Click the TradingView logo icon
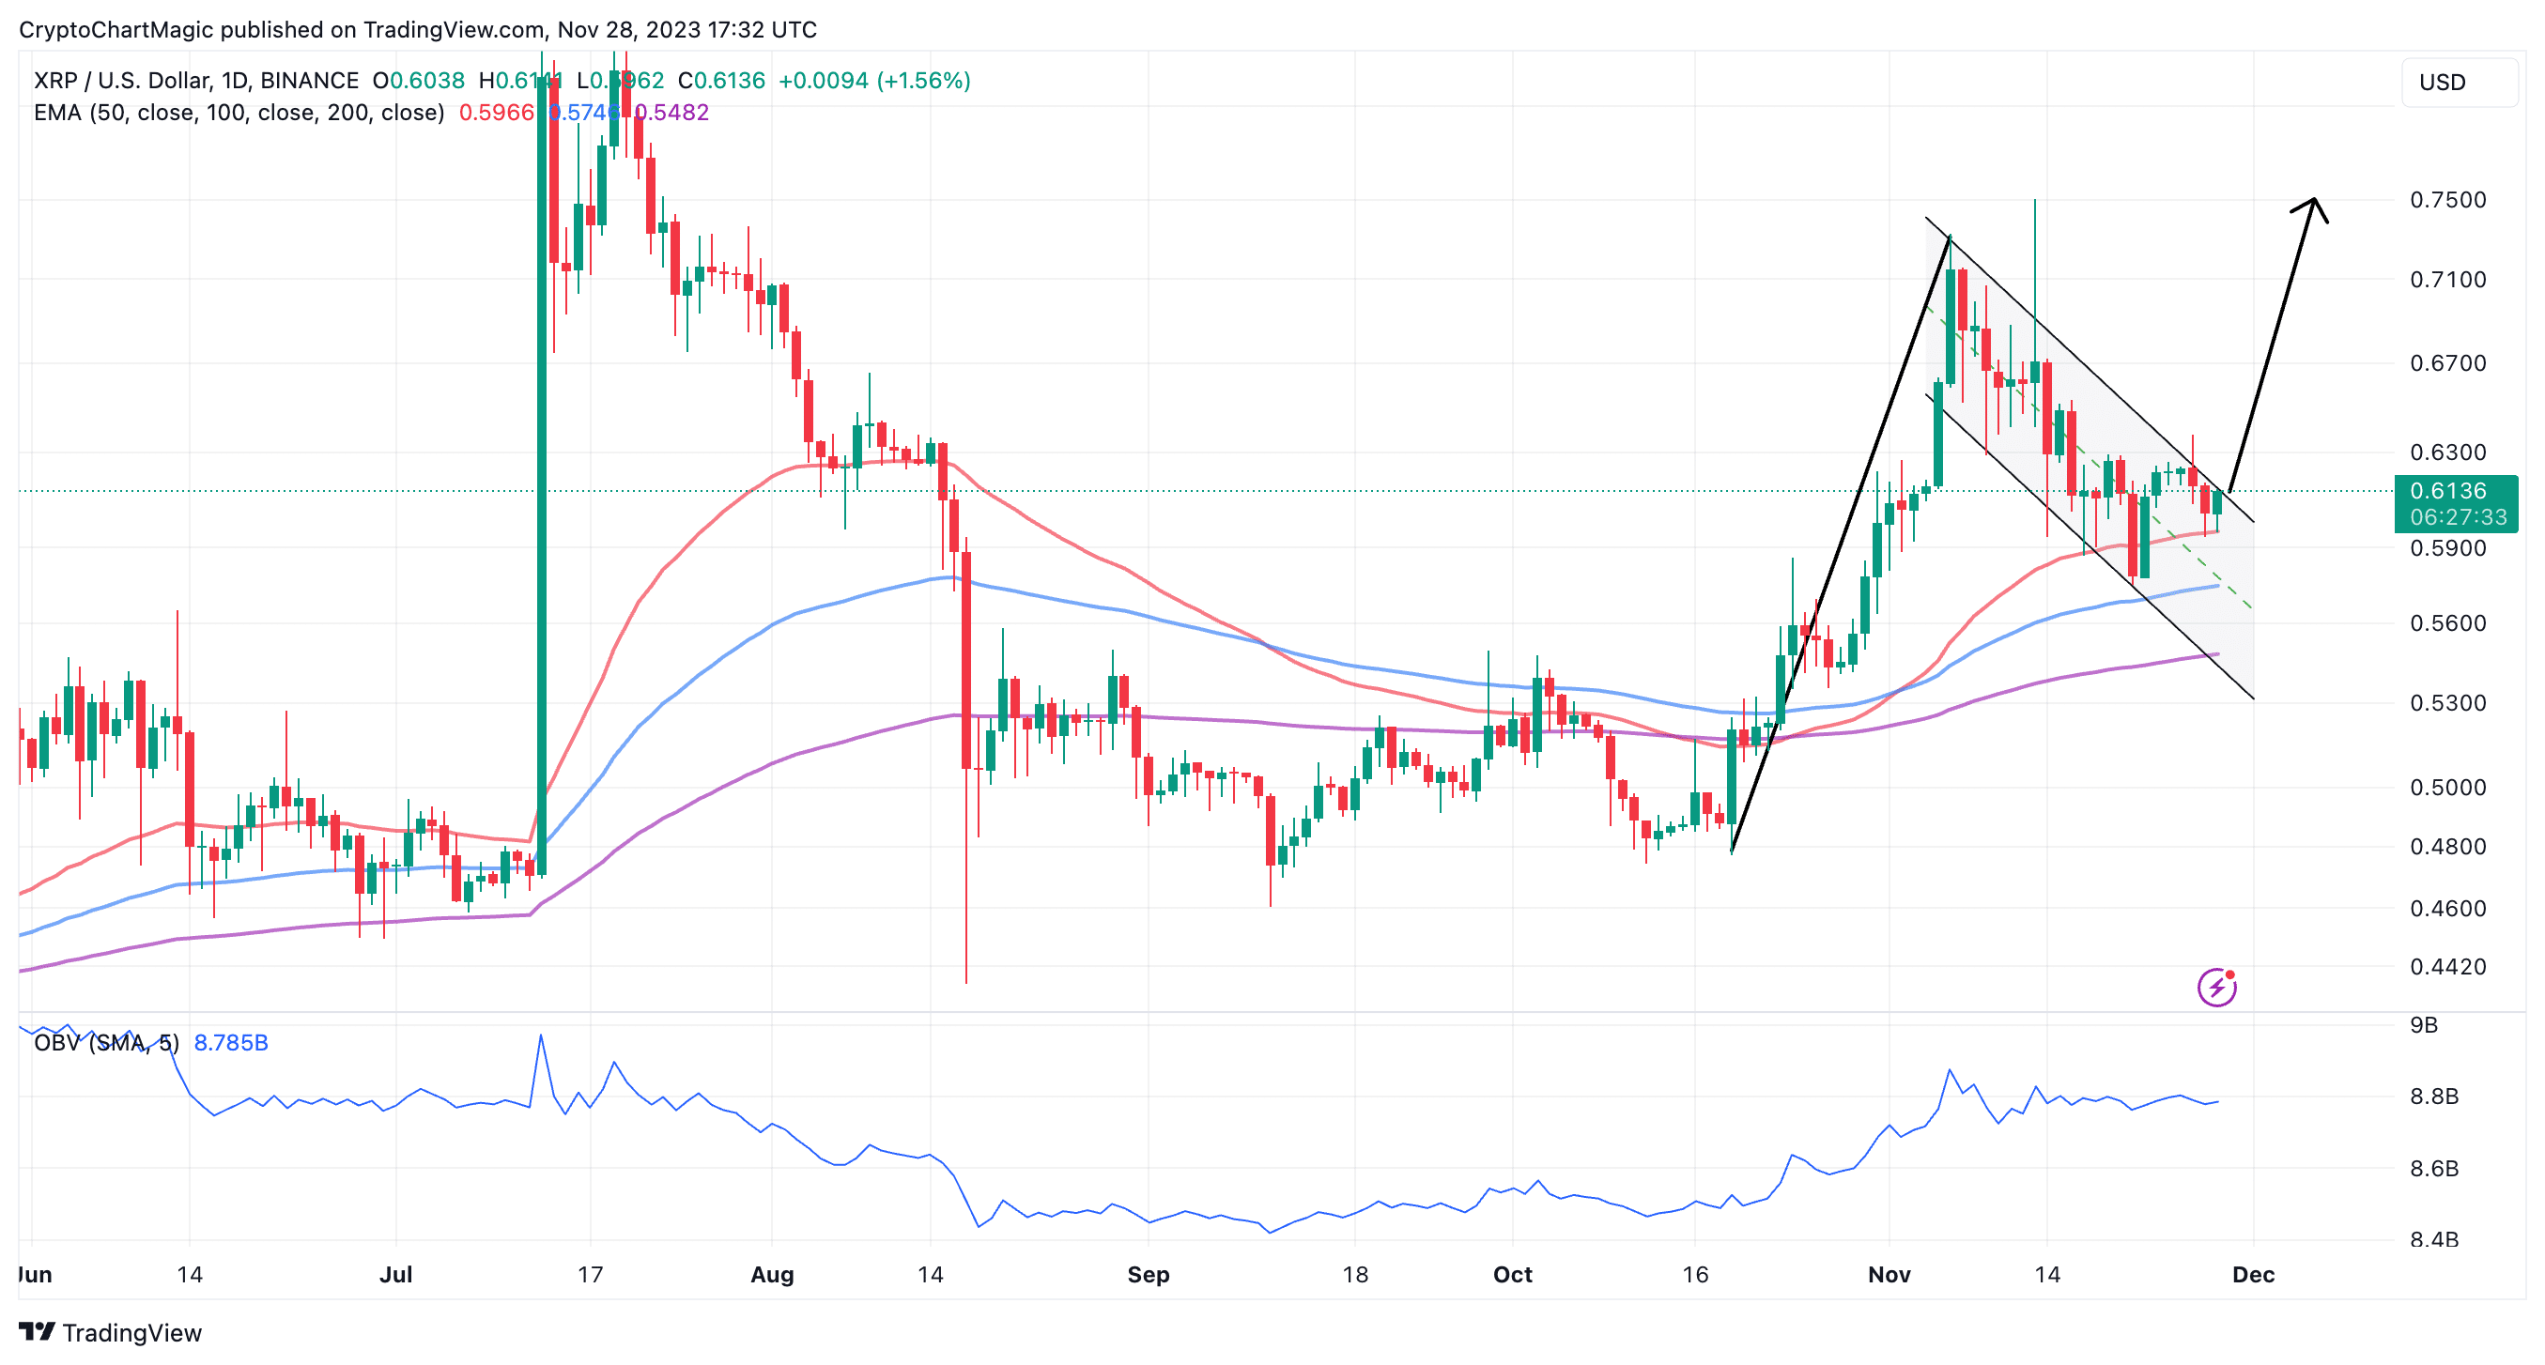2545x1365 pixels. [x=37, y=1331]
